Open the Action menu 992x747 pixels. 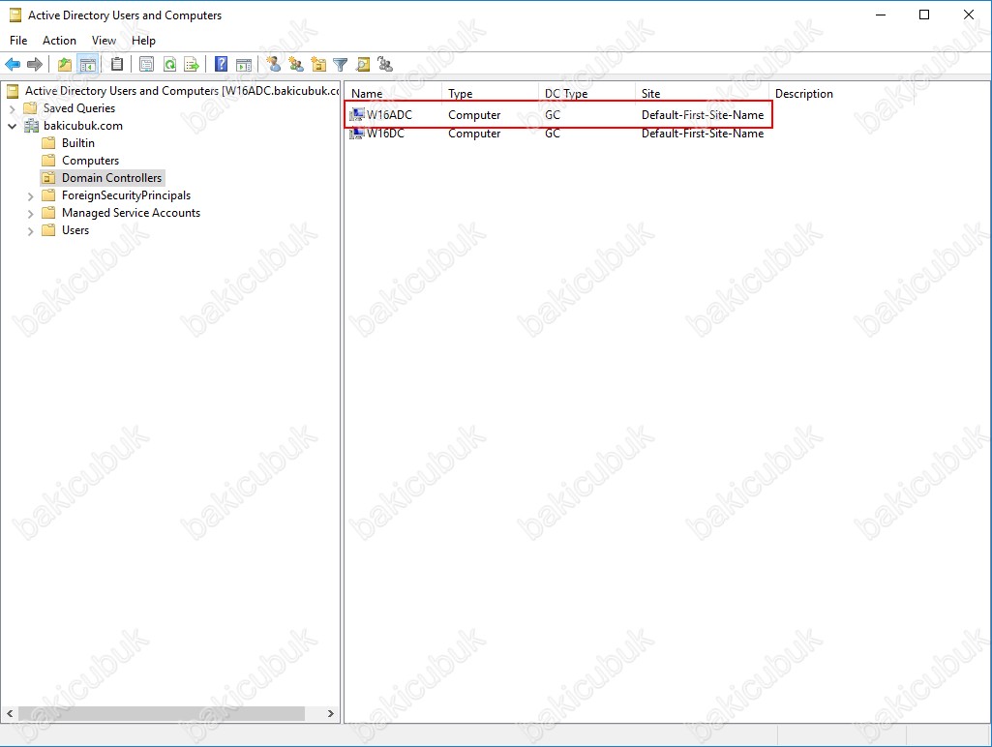[x=59, y=41]
